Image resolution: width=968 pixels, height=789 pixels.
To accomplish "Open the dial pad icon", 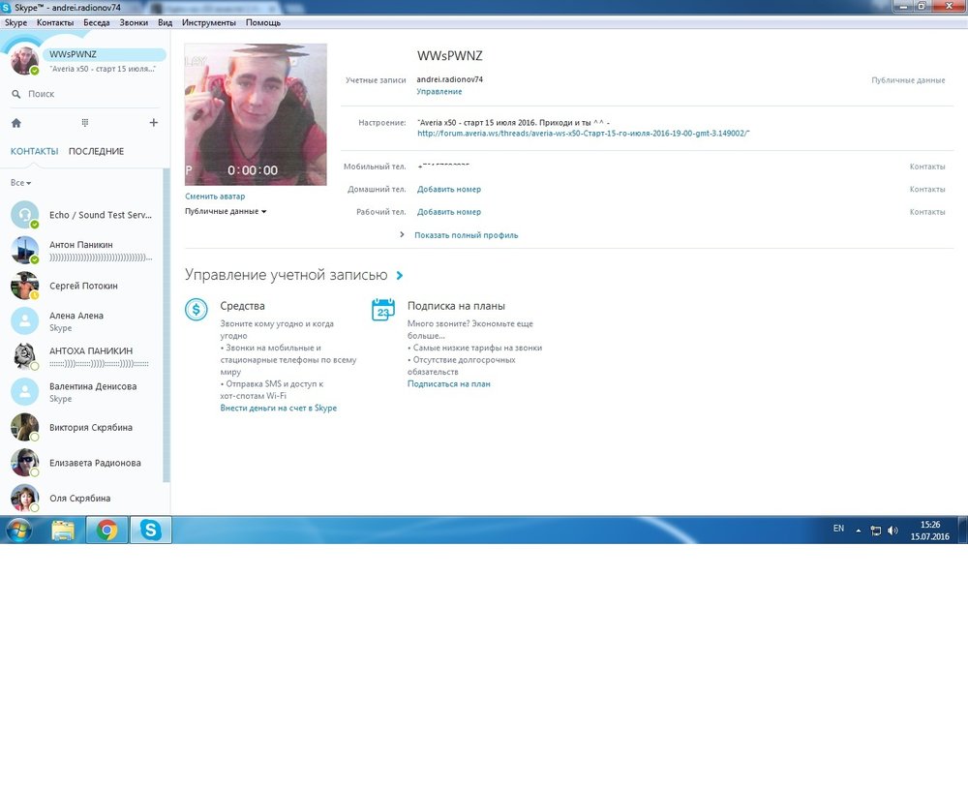I will [x=85, y=123].
